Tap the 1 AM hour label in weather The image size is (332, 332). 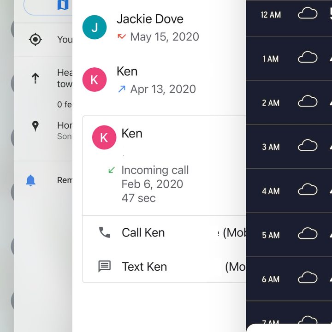271,59
